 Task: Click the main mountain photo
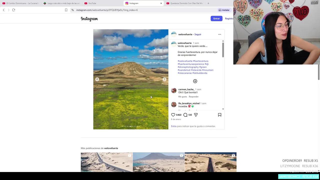(131, 79)
